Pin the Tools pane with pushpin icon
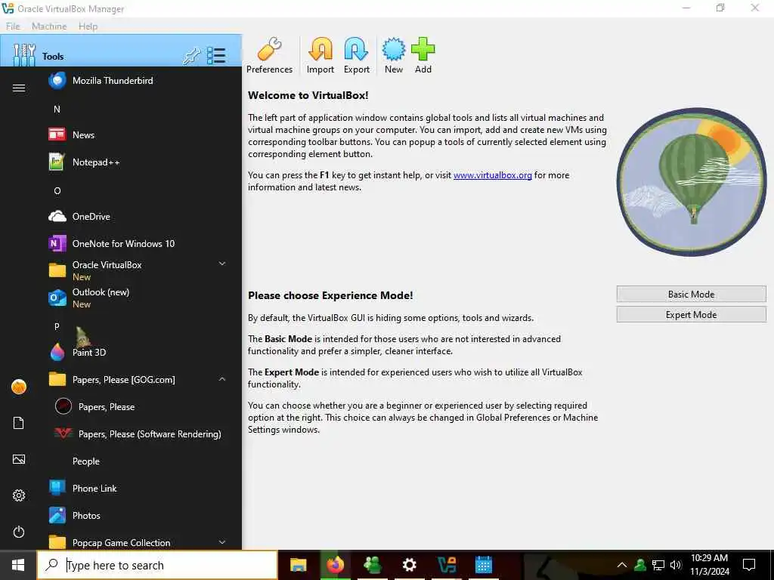The image size is (774, 580). [191, 56]
